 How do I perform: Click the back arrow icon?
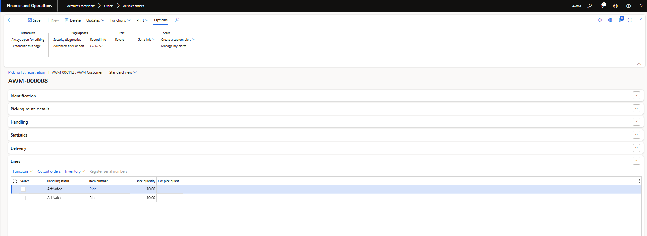pos(10,20)
